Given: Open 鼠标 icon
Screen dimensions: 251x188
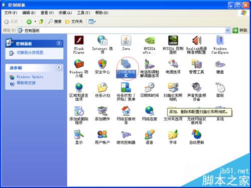Looking at the screenshot, I should coord(220,87).
